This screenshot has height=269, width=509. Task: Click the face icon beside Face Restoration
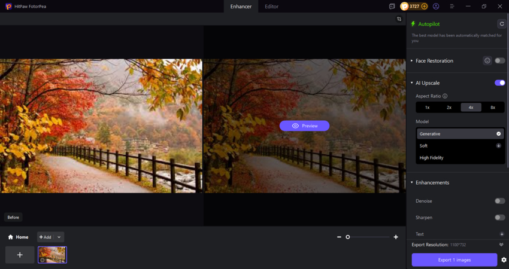coord(487,60)
